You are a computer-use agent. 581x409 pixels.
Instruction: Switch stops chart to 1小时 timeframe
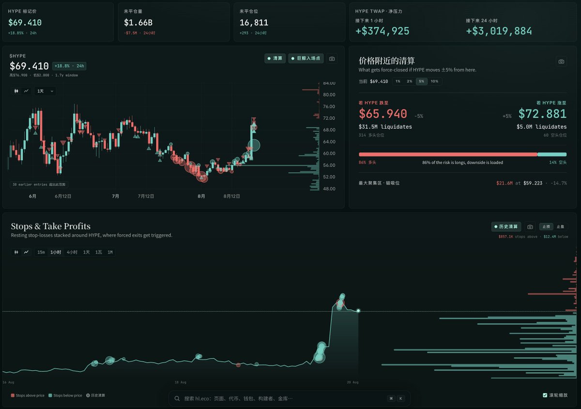tap(56, 252)
